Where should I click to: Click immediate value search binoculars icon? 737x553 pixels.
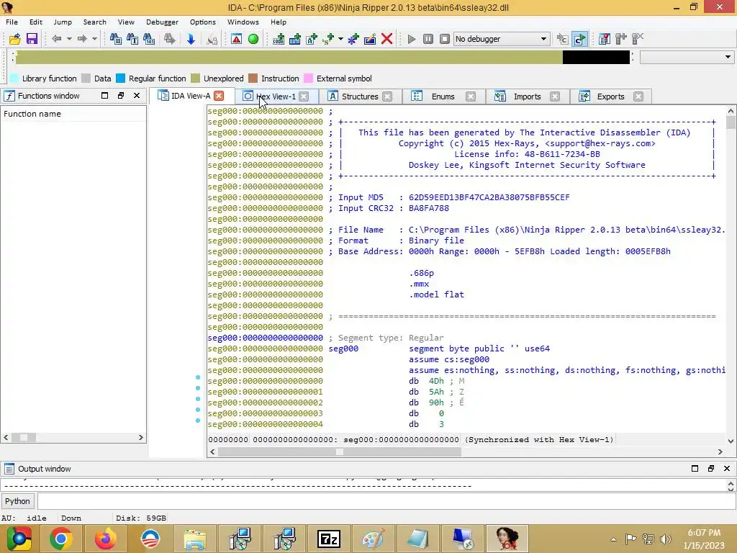(115, 39)
